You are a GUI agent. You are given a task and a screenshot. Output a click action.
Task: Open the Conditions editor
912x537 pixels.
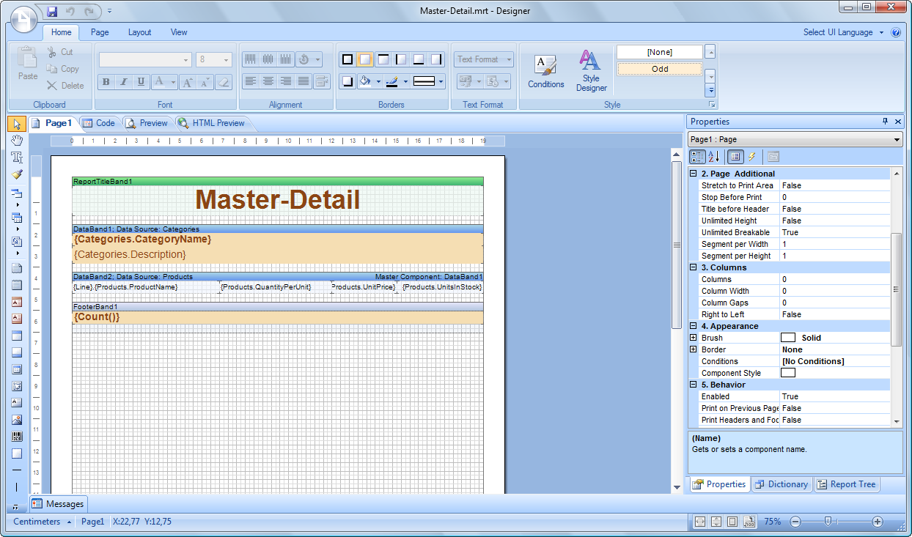545,71
